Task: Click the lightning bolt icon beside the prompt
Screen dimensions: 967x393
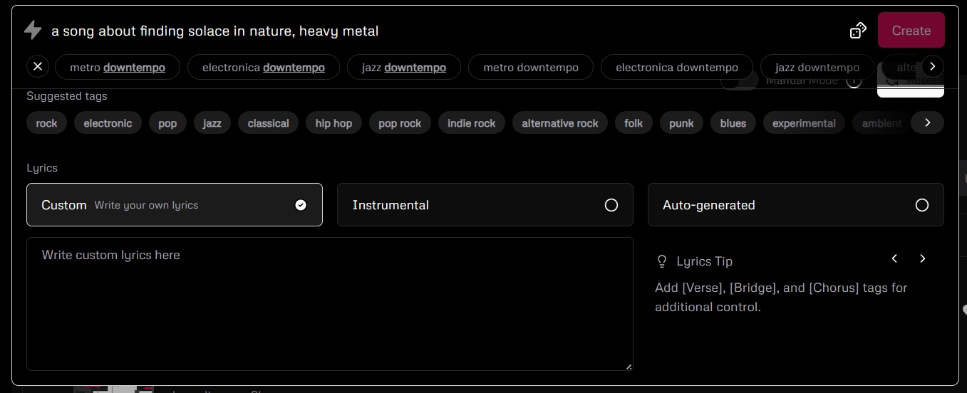Action: 33,31
